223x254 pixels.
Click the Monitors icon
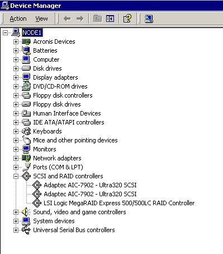coord(26,149)
